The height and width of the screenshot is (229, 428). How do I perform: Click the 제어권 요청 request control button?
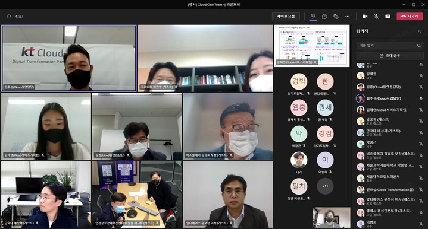[x=286, y=17]
